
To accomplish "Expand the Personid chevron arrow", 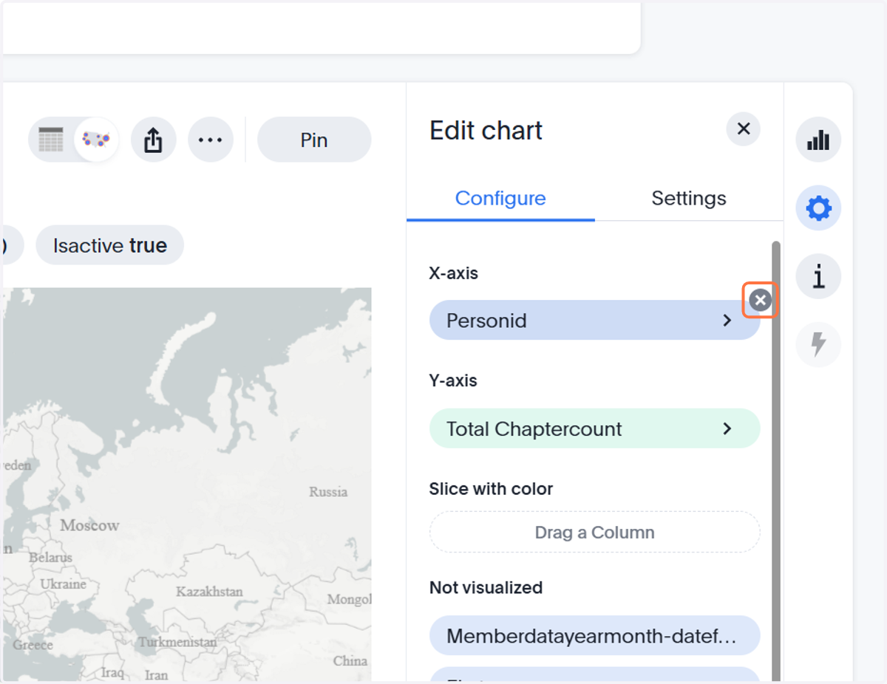I will coord(727,321).
